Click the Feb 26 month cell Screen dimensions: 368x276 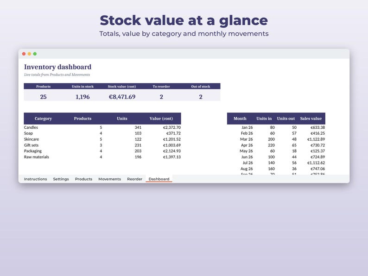point(247,133)
